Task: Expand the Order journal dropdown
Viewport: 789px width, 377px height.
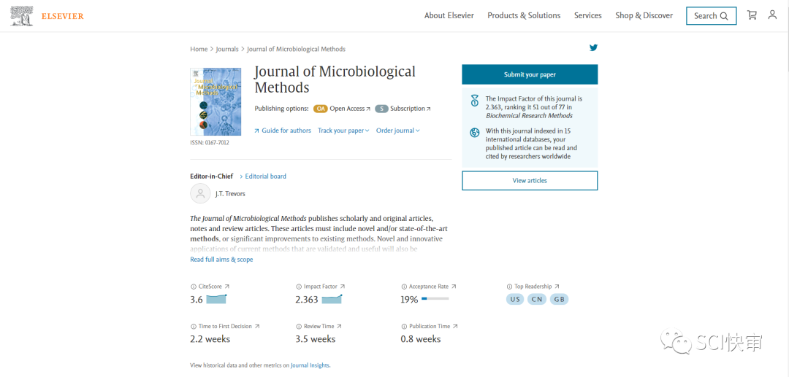Action: pyautogui.click(x=398, y=131)
